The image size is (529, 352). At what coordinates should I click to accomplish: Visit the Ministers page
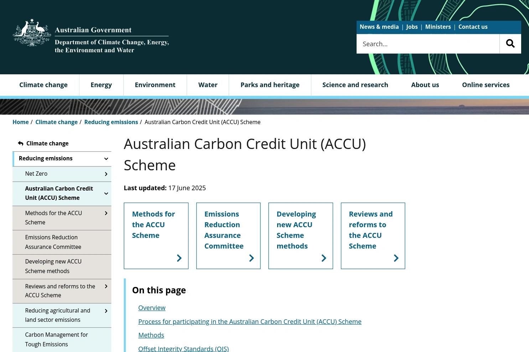(438, 27)
